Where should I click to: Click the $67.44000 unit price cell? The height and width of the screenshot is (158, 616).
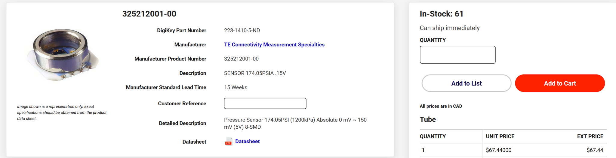(x=498, y=150)
